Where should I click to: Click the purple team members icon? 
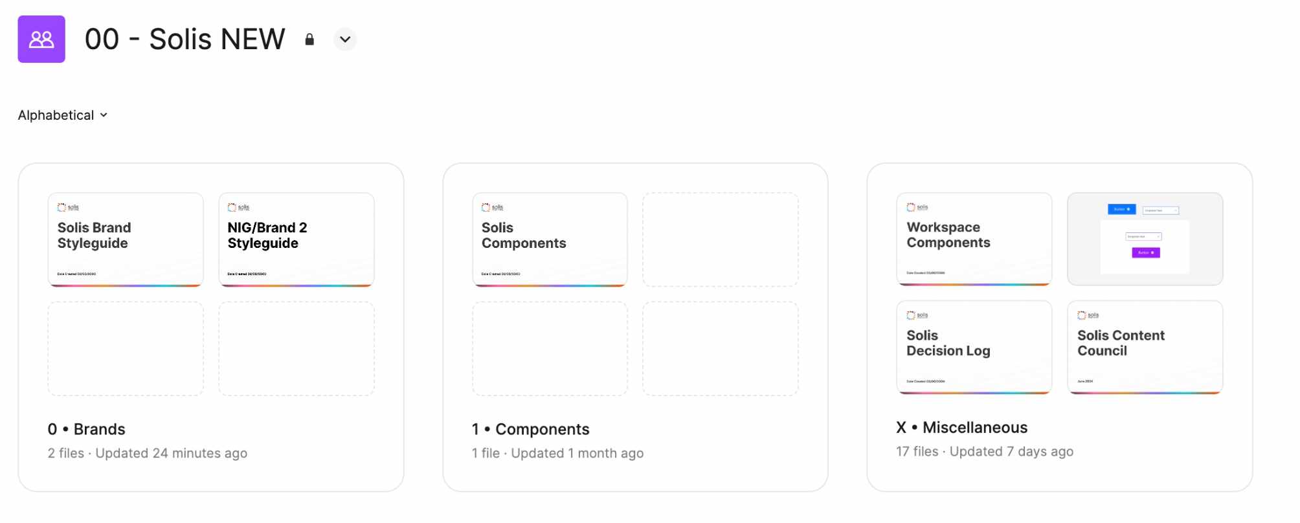[41, 39]
